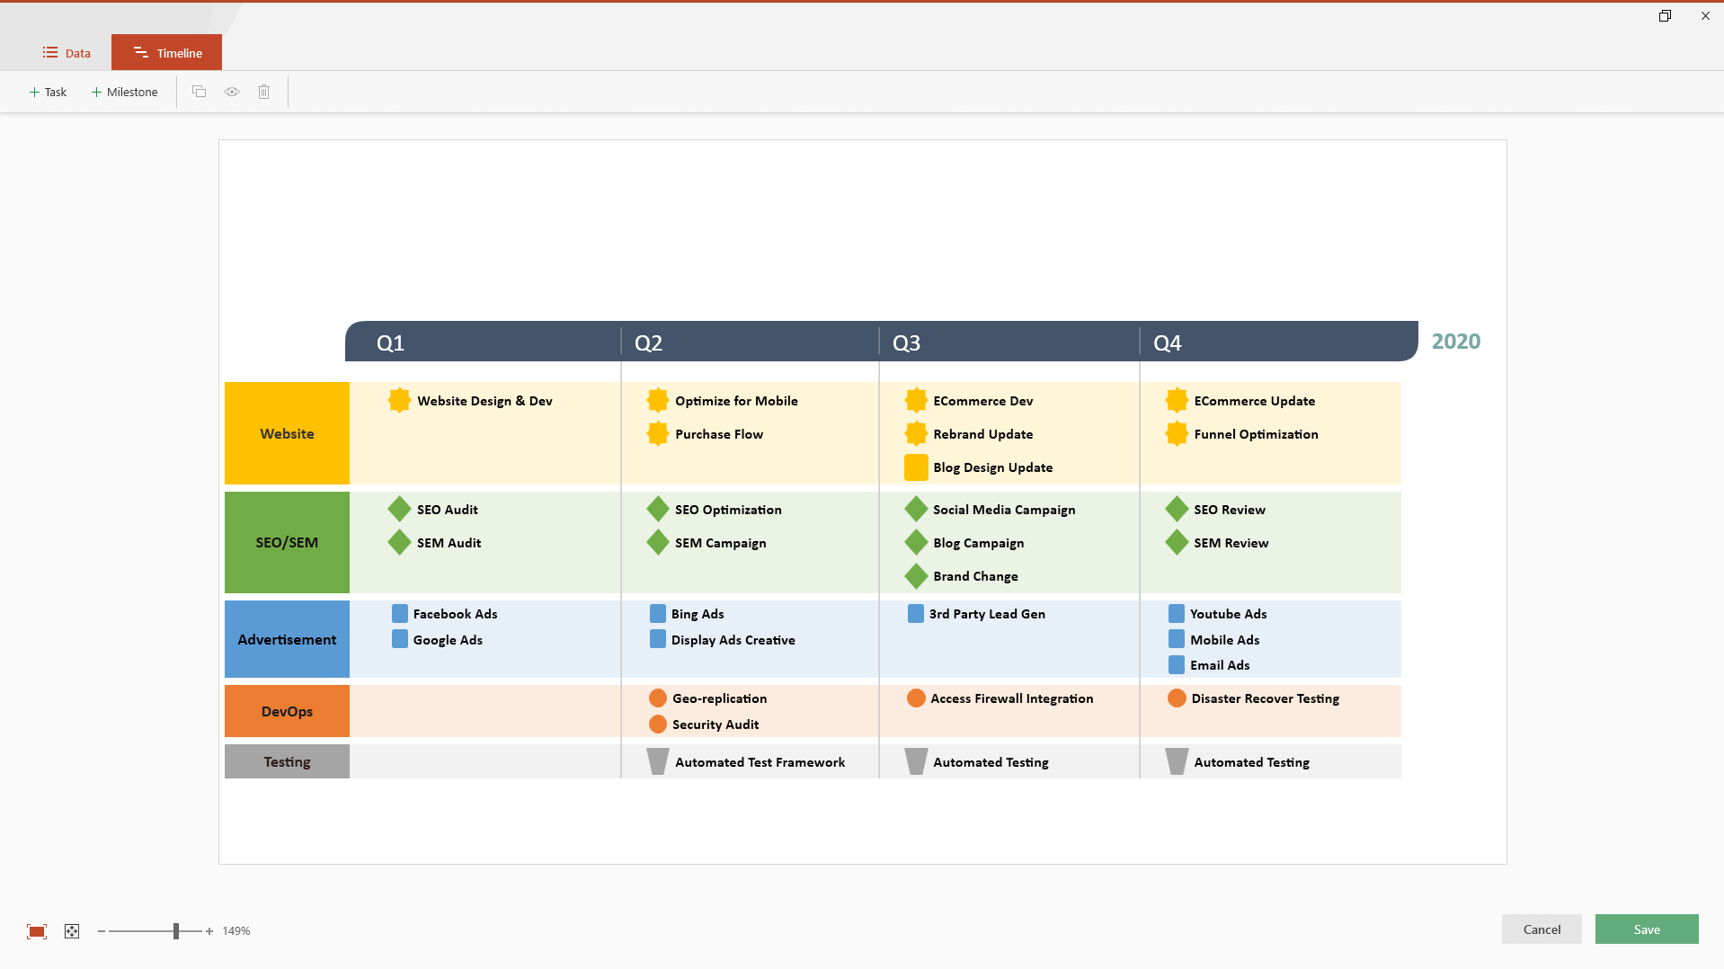Click the duplicate item icon in toolbar
1724x969 pixels.
(x=200, y=92)
